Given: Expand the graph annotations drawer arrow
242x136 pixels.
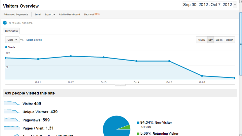Looking at the screenshot, I should tap(120, 85).
